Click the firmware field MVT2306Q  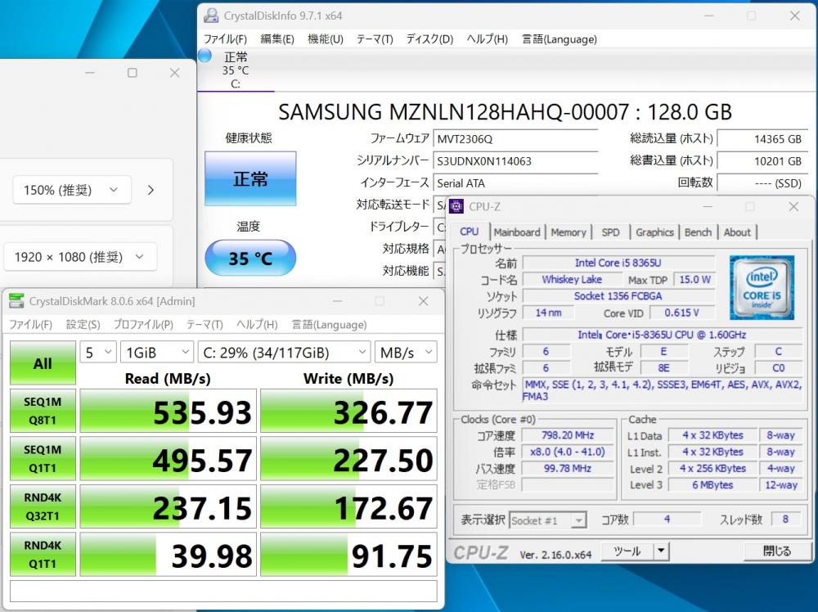coord(515,139)
